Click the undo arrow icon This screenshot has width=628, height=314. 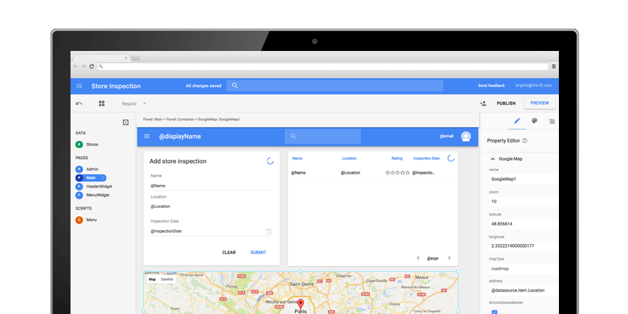[79, 103]
